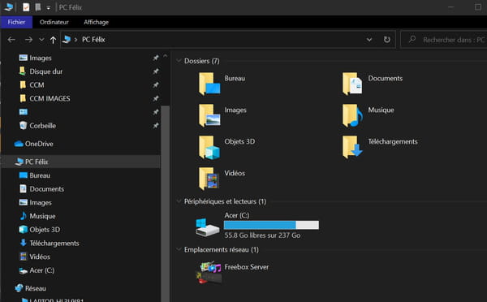Open the Fichier menu tab
Viewport: 487px width, 302px height.
point(16,22)
